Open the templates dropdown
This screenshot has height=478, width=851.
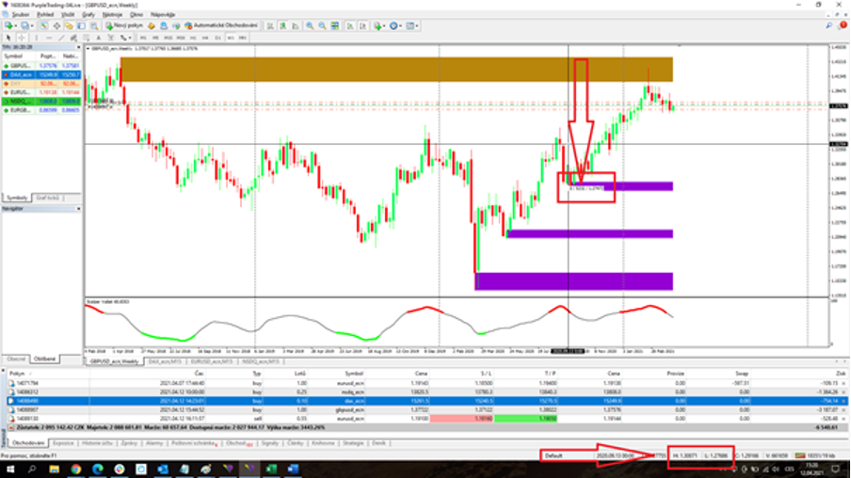pos(412,25)
